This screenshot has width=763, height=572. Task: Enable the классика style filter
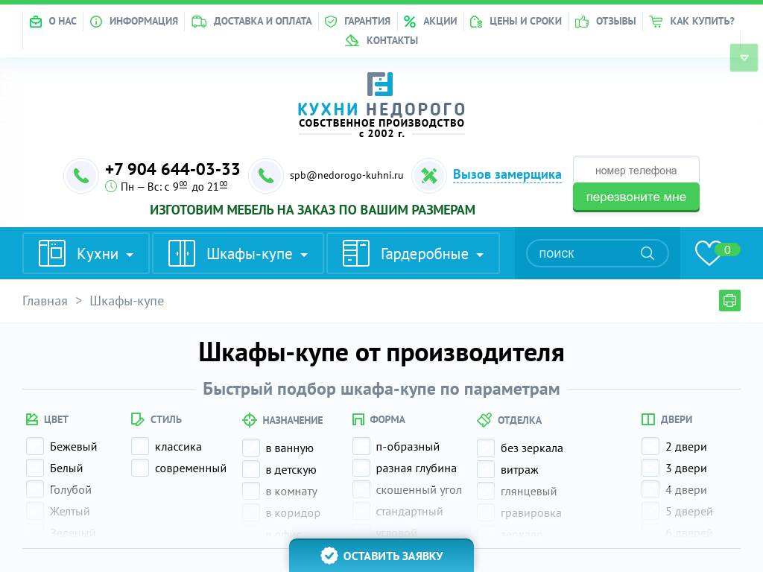[140, 446]
